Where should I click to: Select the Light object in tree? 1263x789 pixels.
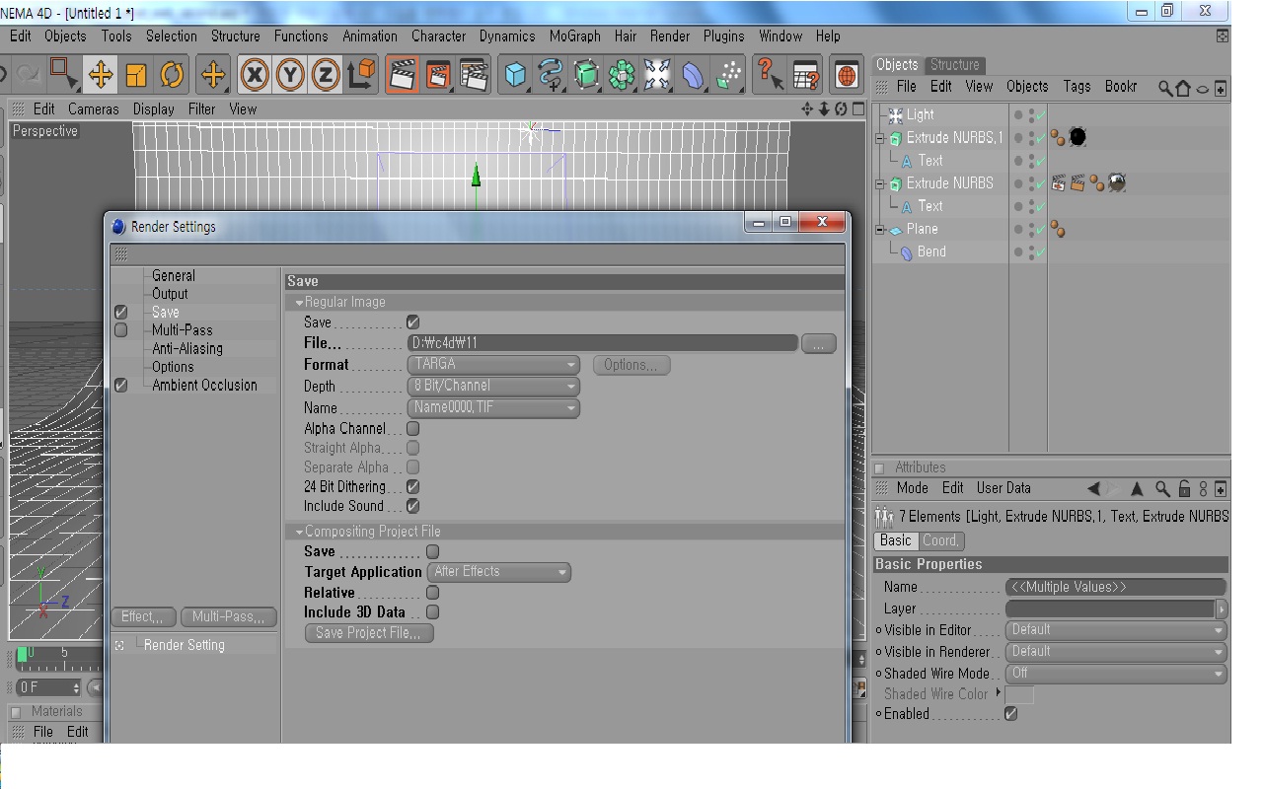coord(920,115)
